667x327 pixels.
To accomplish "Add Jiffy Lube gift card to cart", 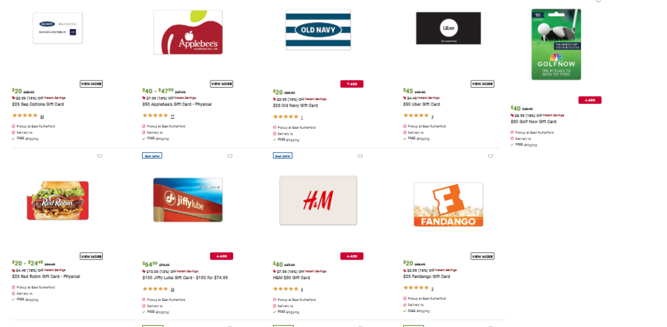I will pos(221,256).
